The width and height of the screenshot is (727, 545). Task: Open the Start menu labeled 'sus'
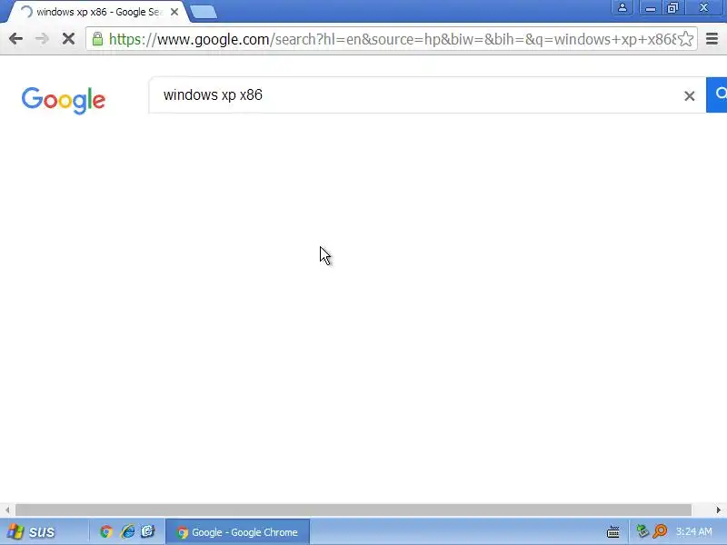point(32,531)
